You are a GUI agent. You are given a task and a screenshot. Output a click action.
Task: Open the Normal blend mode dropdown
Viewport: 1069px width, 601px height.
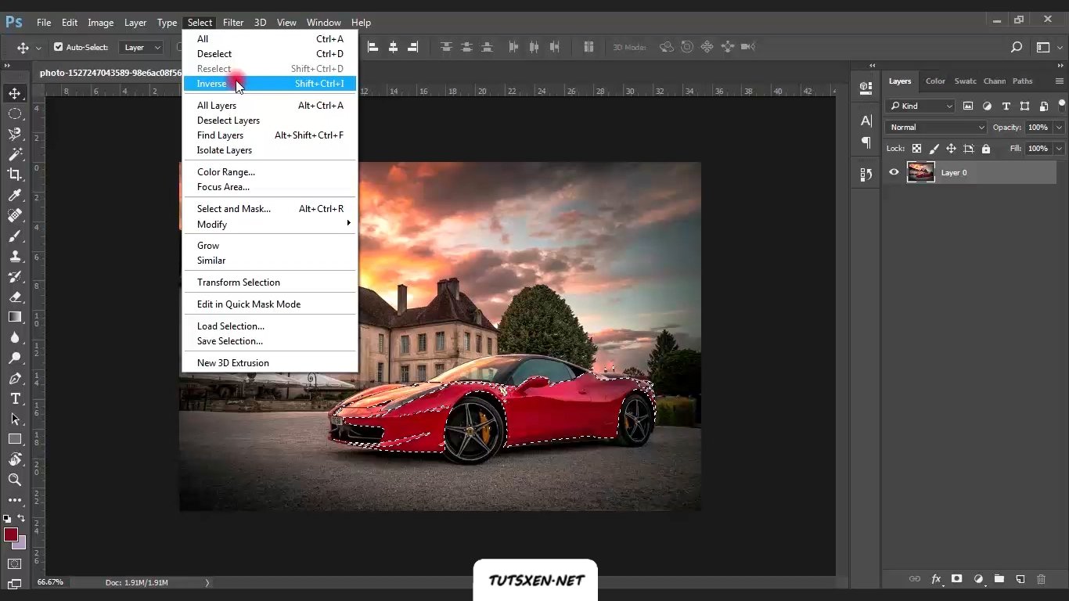point(936,127)
